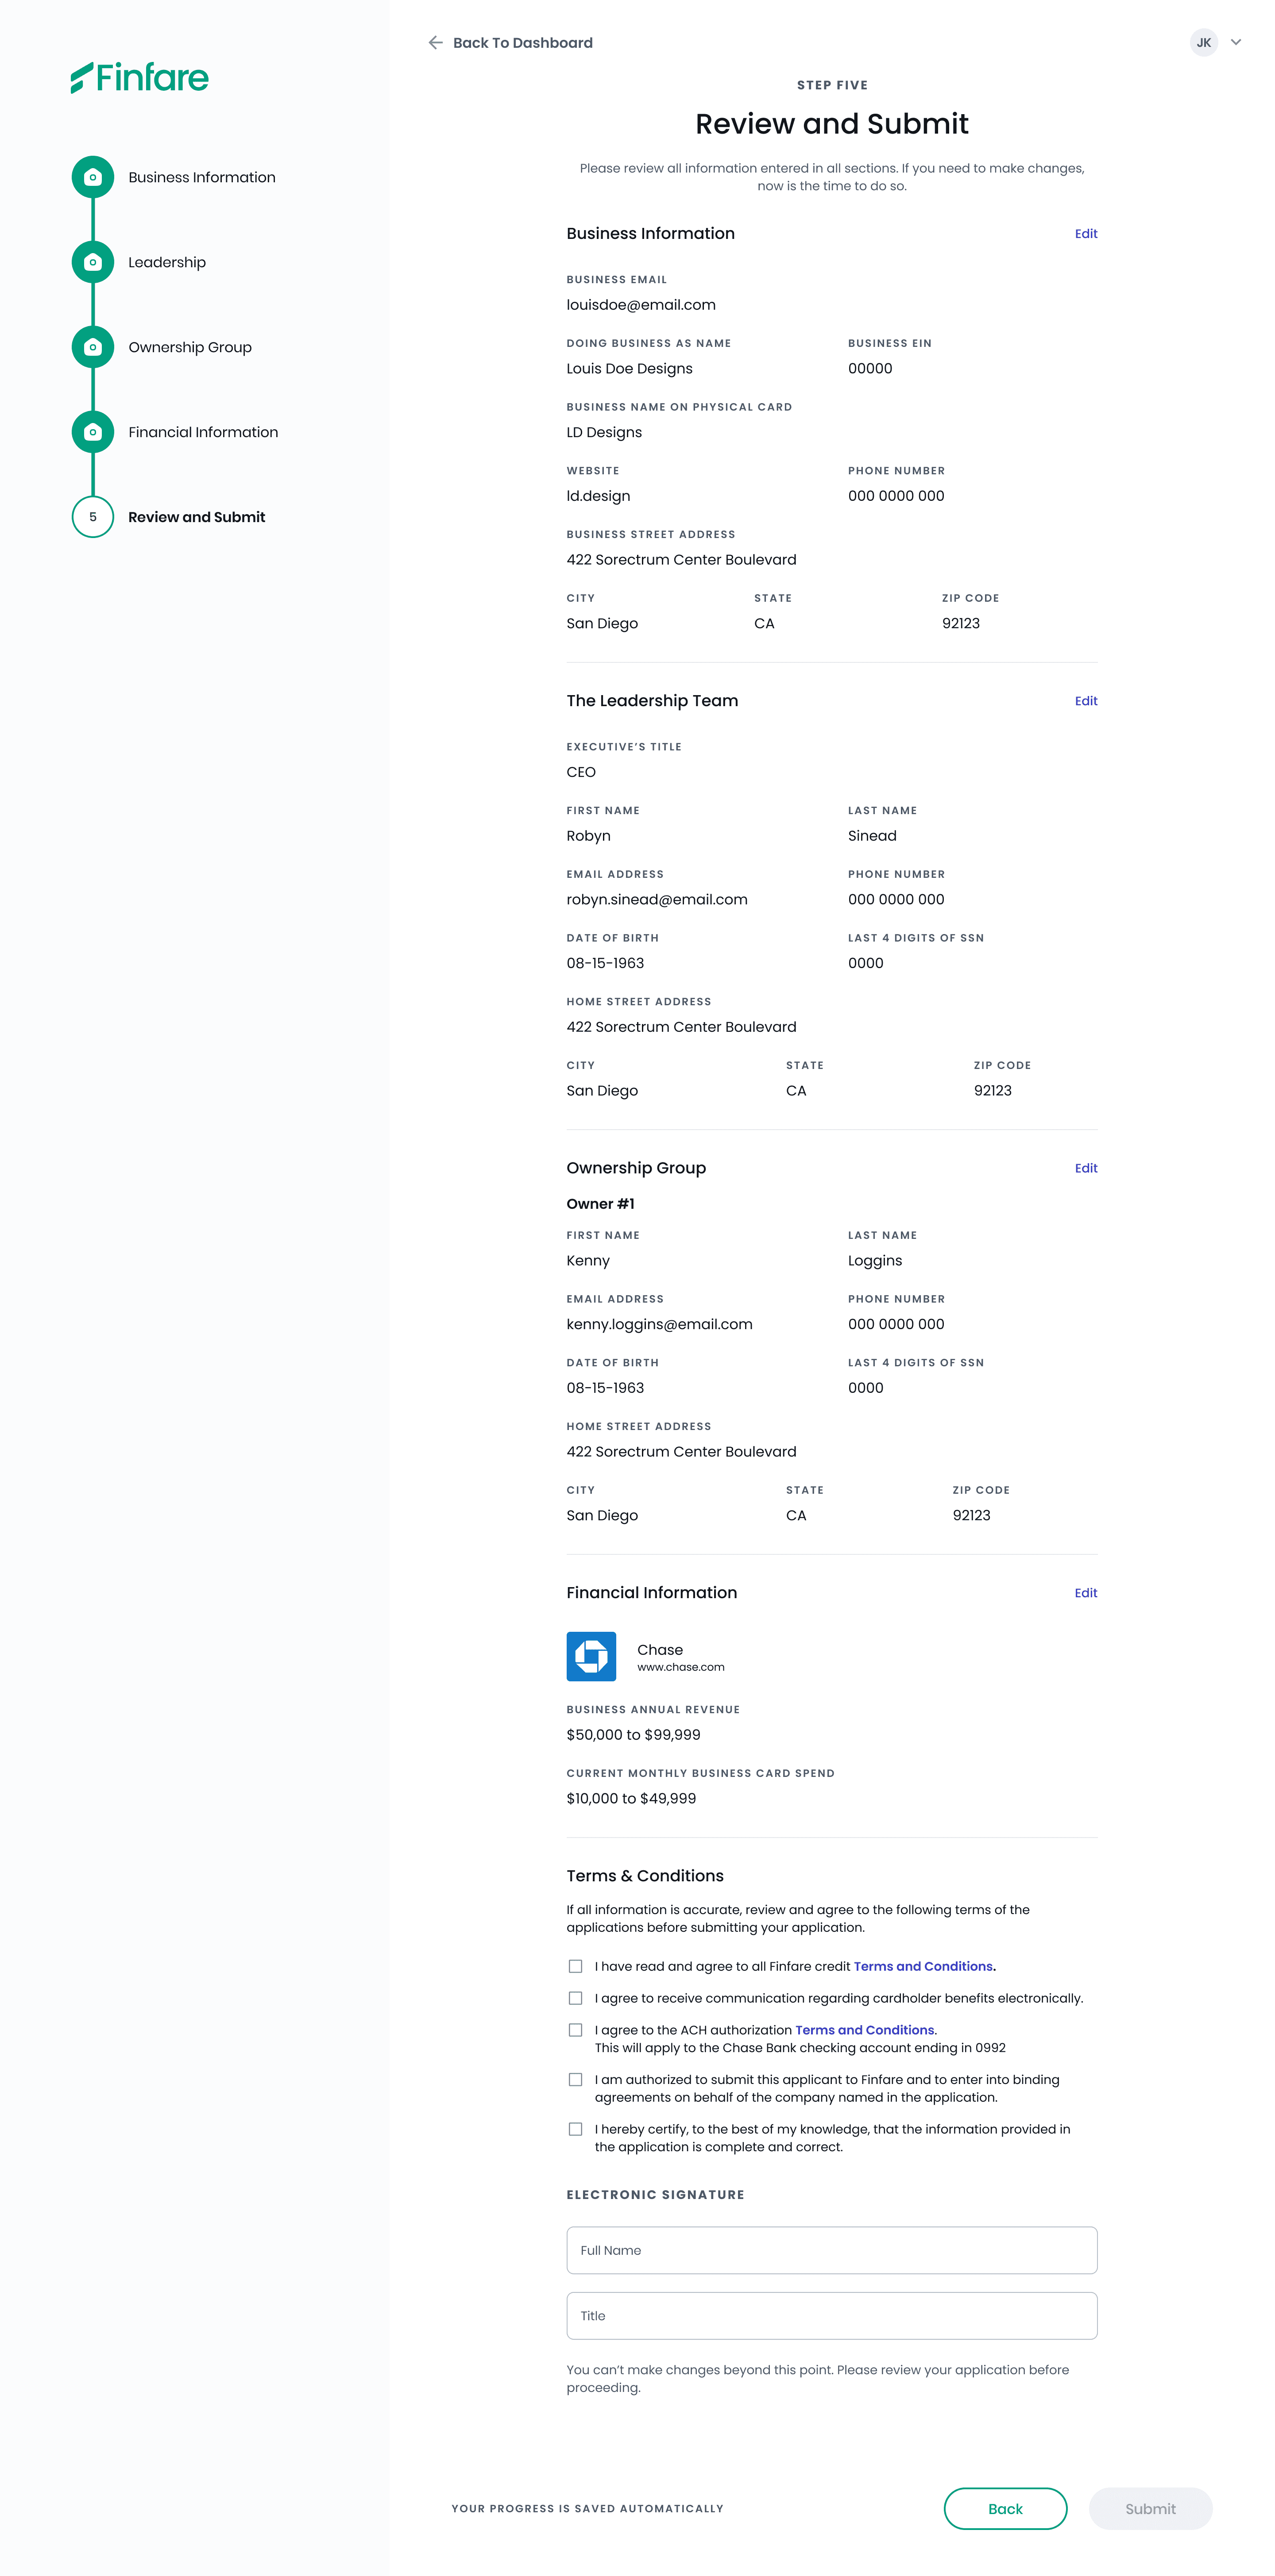Select the Leadership step circle icon

[93, 262]
